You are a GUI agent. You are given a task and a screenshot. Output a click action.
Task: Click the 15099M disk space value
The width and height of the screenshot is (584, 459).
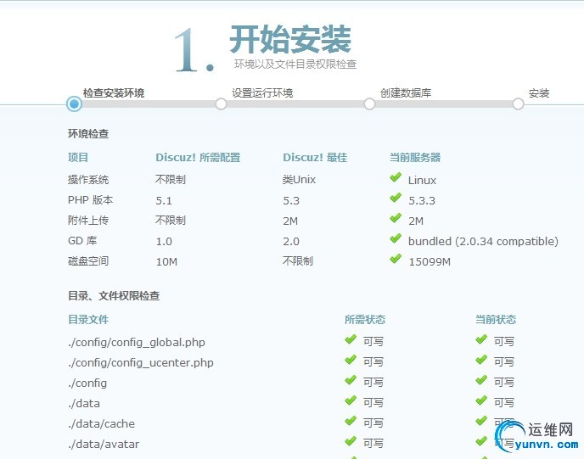click(430, 262)
